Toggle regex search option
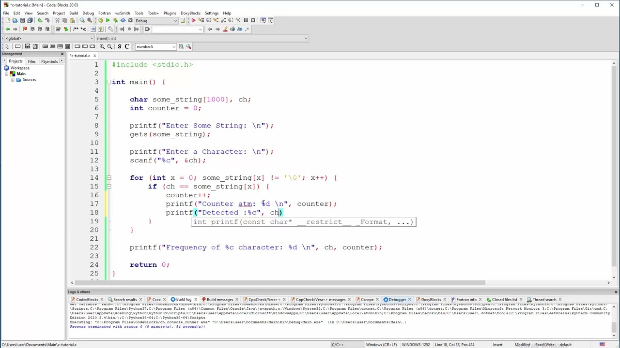The image size is (620, 348). [x=247, y=29]
